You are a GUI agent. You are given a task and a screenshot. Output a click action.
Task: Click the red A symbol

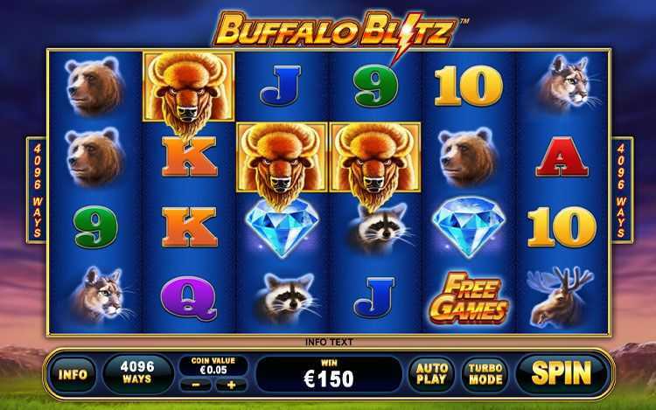pos(562,156)
